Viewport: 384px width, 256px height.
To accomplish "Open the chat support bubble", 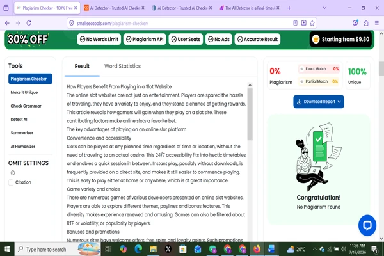I will click(367, 225).
